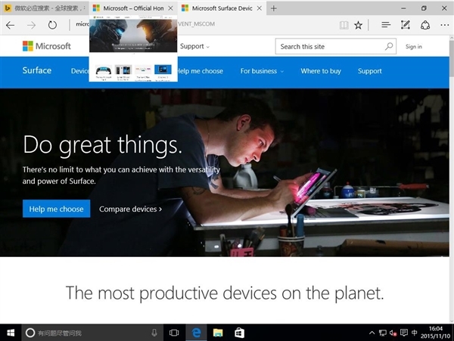Open the Hub lines icon
The image size is (454, 341).
tap(386, 25)
